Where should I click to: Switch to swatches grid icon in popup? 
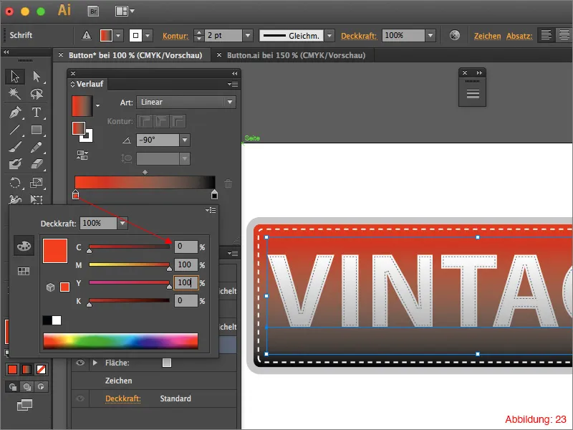tap(24, 271)
